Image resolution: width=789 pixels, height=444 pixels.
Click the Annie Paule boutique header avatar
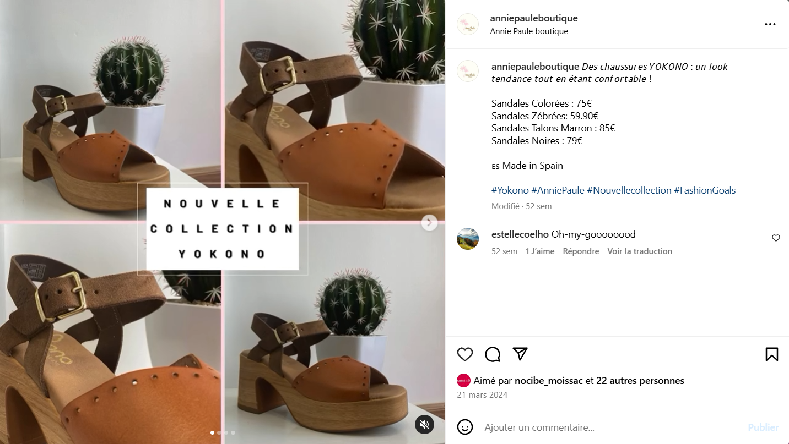(468, 24)
